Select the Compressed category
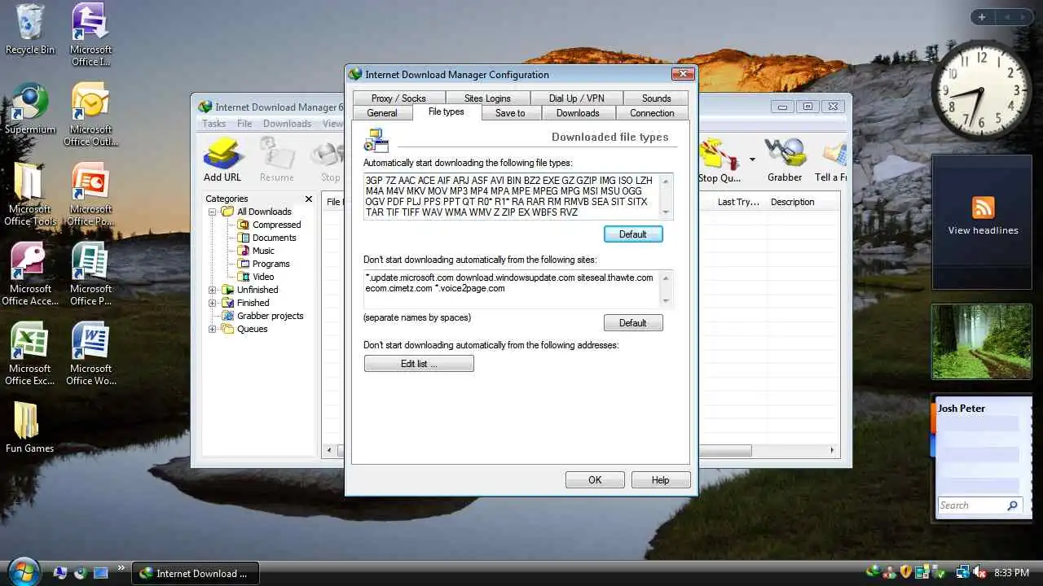1043x586 pixels. click(276, 225)
